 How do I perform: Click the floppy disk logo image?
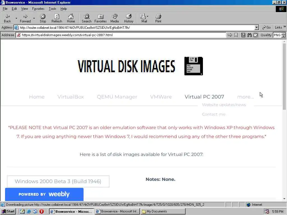tap(194, 66)
